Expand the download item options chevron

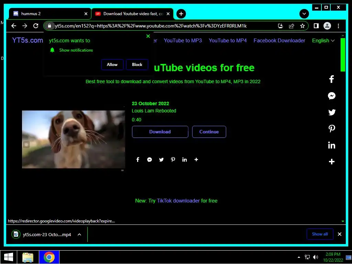[79, 234]
